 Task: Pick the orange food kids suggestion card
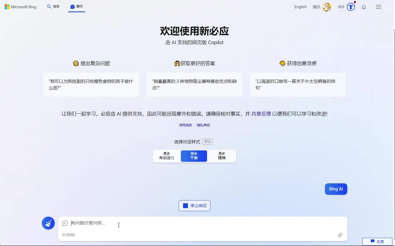coord(91,84)
